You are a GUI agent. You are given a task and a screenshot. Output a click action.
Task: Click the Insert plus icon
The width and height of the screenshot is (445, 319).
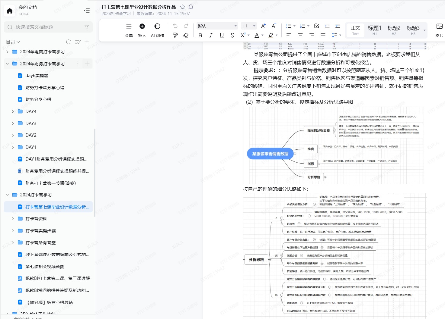[142, 27]
